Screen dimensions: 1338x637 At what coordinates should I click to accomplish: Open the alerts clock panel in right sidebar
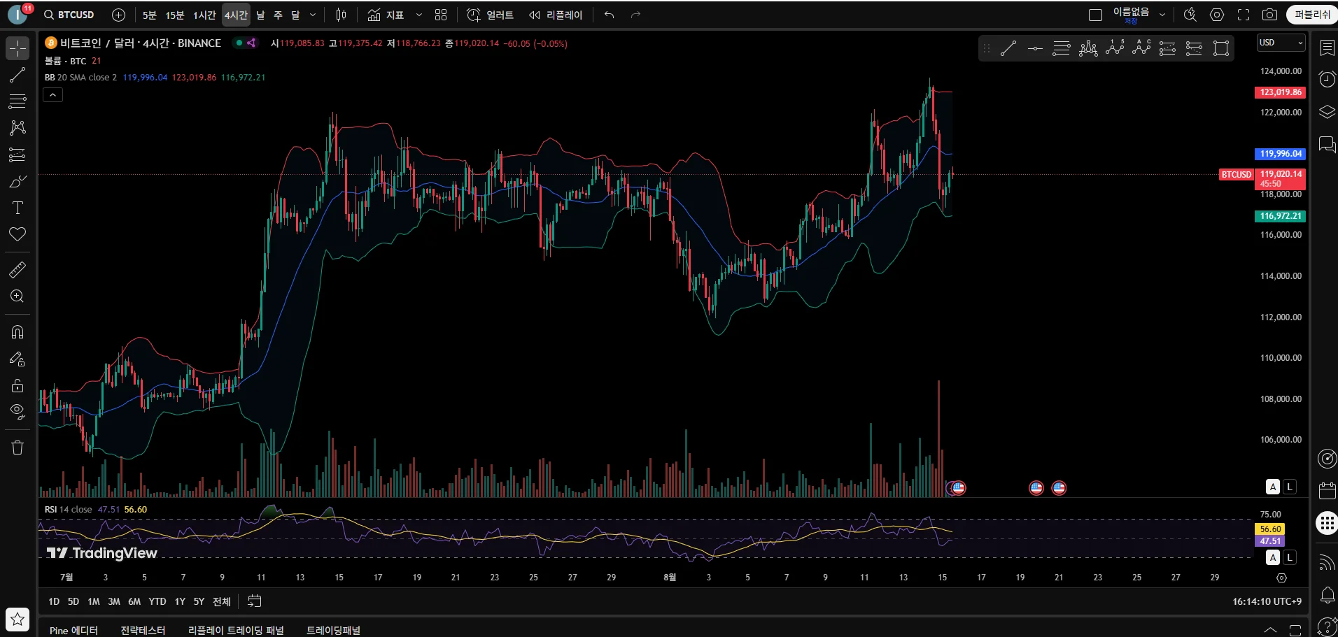pyautogui.click(x=1327, y=79)
